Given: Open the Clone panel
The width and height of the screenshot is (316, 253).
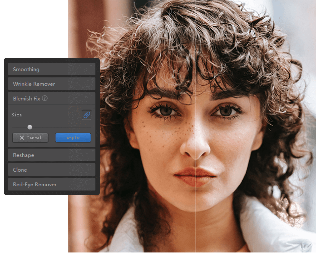Looking at the screenshot, I should pos(52,170).
